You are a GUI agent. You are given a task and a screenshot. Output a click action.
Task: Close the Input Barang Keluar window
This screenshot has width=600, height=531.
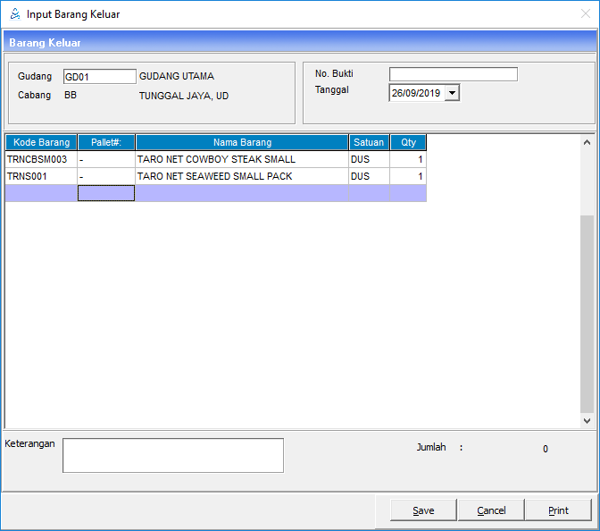pos(585,14)
